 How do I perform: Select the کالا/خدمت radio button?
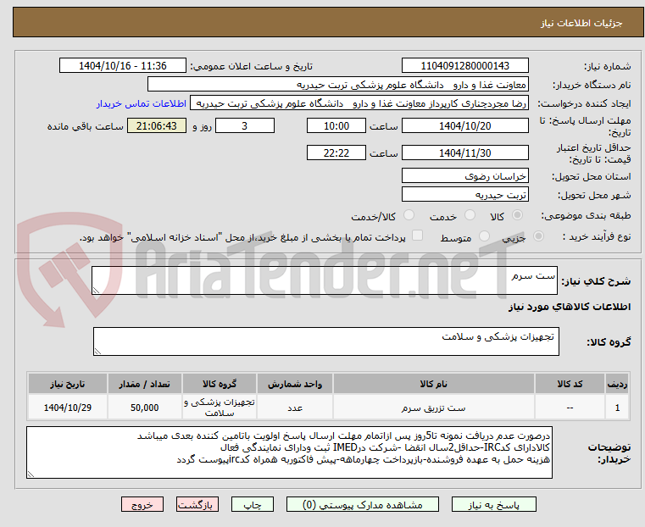coord(409,215)
